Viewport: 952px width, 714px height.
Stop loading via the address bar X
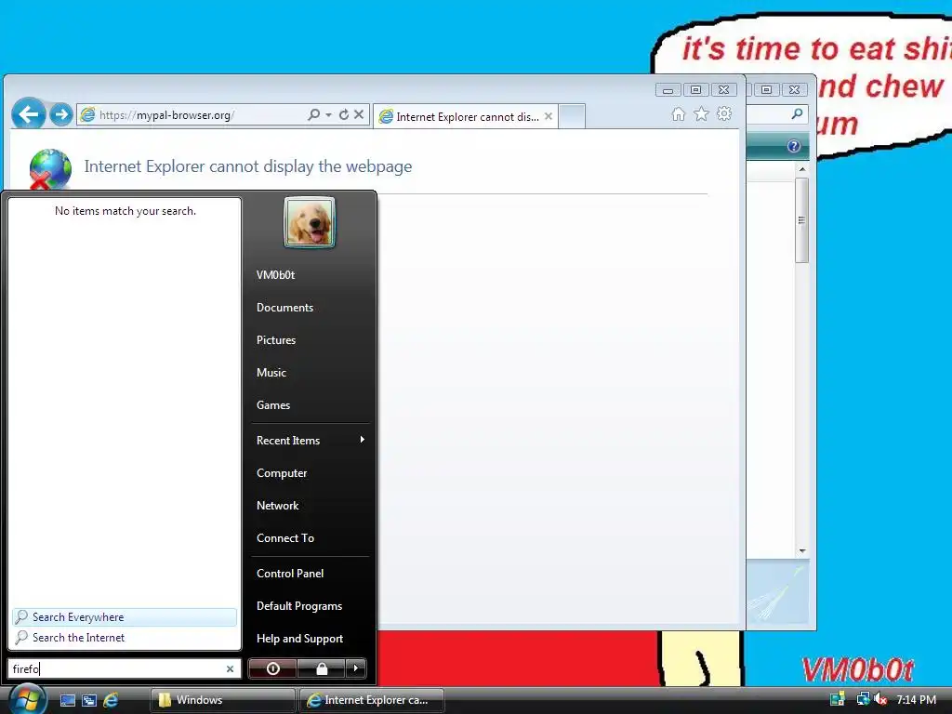pyautogui.click(x=359, y=114)
